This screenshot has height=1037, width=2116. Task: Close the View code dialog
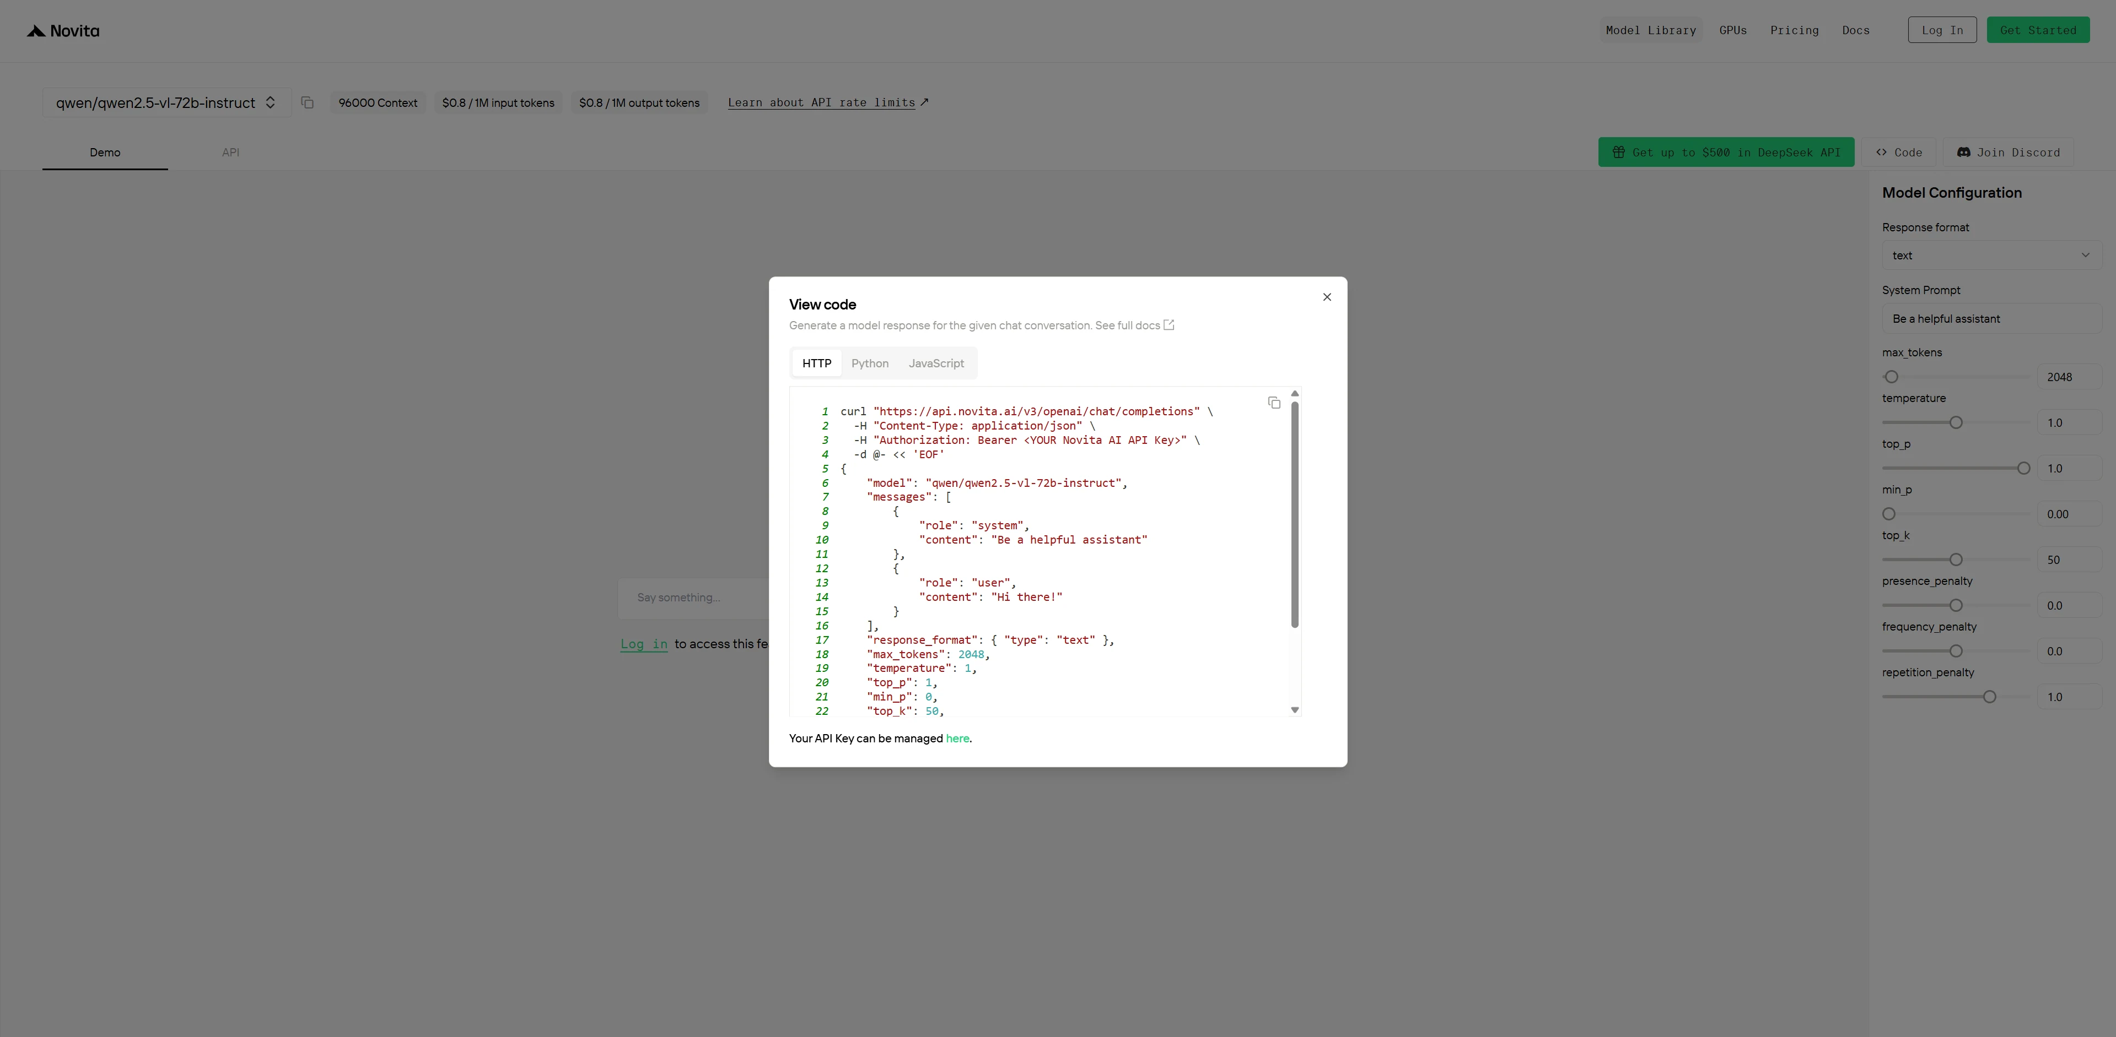1327,297
